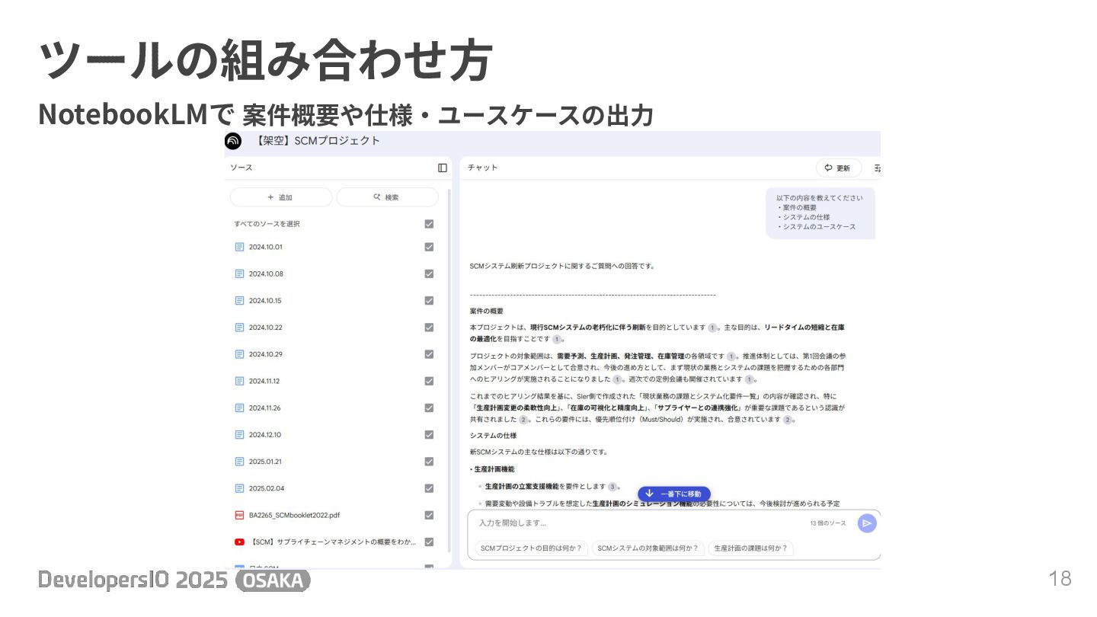This screenshot has width=1097, height=617.
Task: Open source BA2265_SCMbooklet2022.pdf by its name
Action: pyautogui.click(x=294, y=515)
